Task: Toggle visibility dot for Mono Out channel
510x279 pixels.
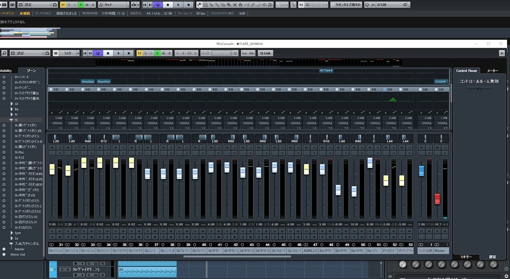Action: click(x=4, y=254)
